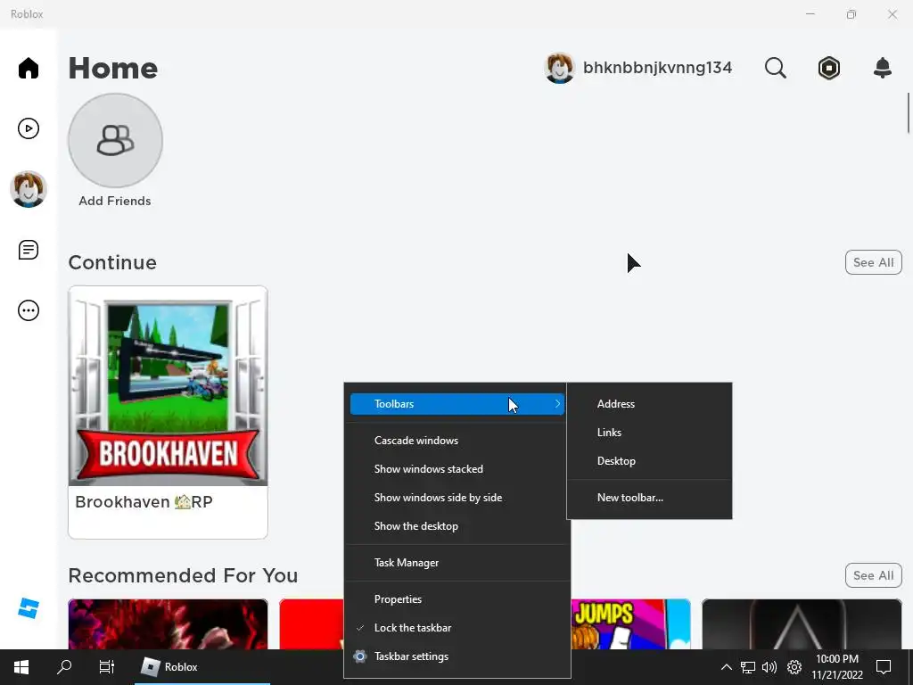This screenshot has height=685, width=913.
Task: Open Properties from context menu
Action: tap(457, 599)
